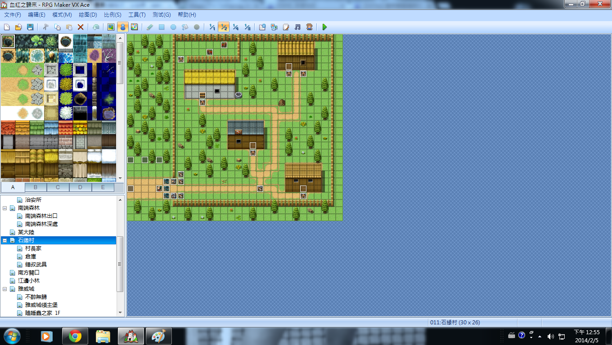The height and width of the screenshot is (345, 612).
Task: Open the Resource Manager icon
Action: pyautogui.click(x=274, y=27)
